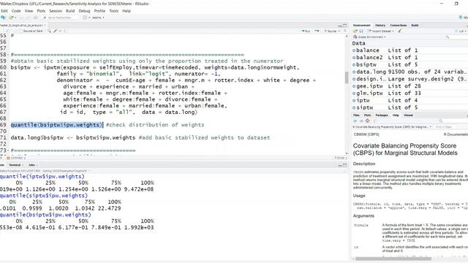Switch to the Jobs tab
Screen dimensions: 468x263
(31, 165)
